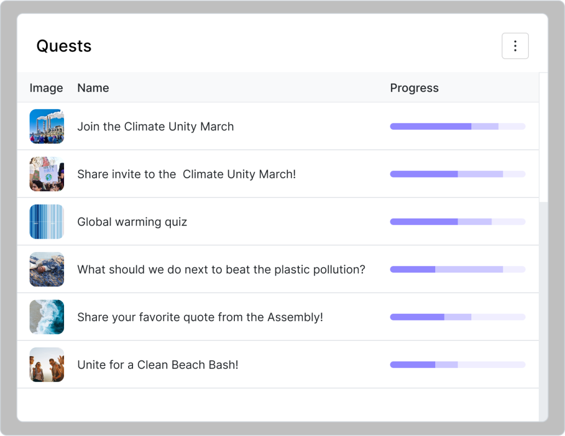Select the blue warming stripes thumbnail

(x=47, y=222)
